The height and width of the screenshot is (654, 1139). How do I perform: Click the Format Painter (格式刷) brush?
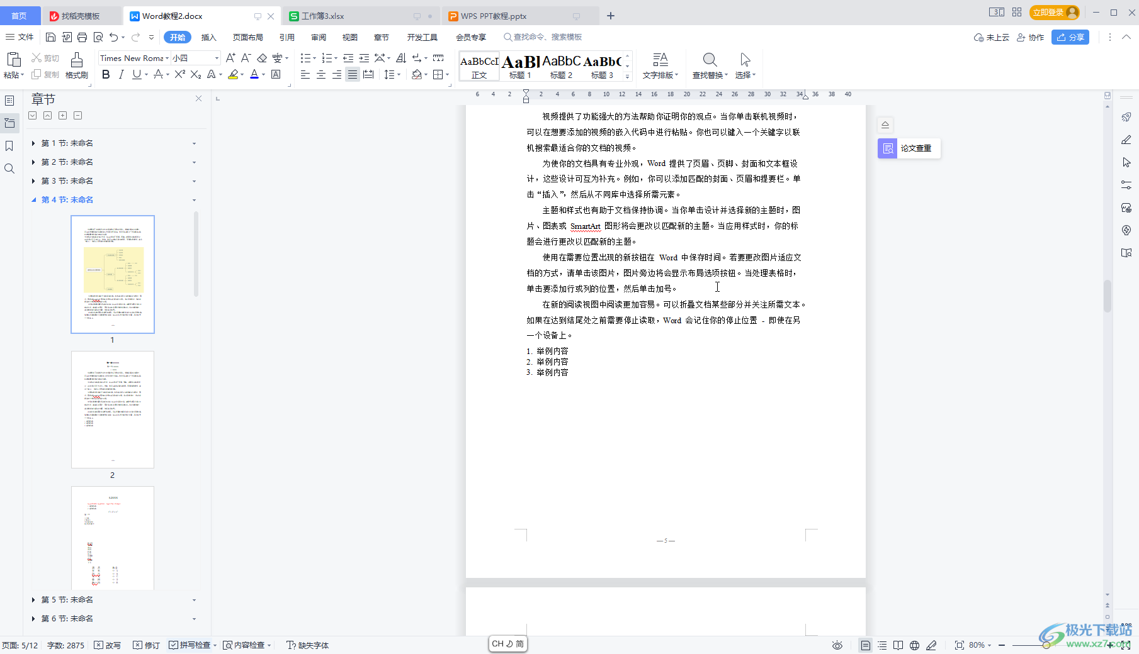tap(77, 65)
